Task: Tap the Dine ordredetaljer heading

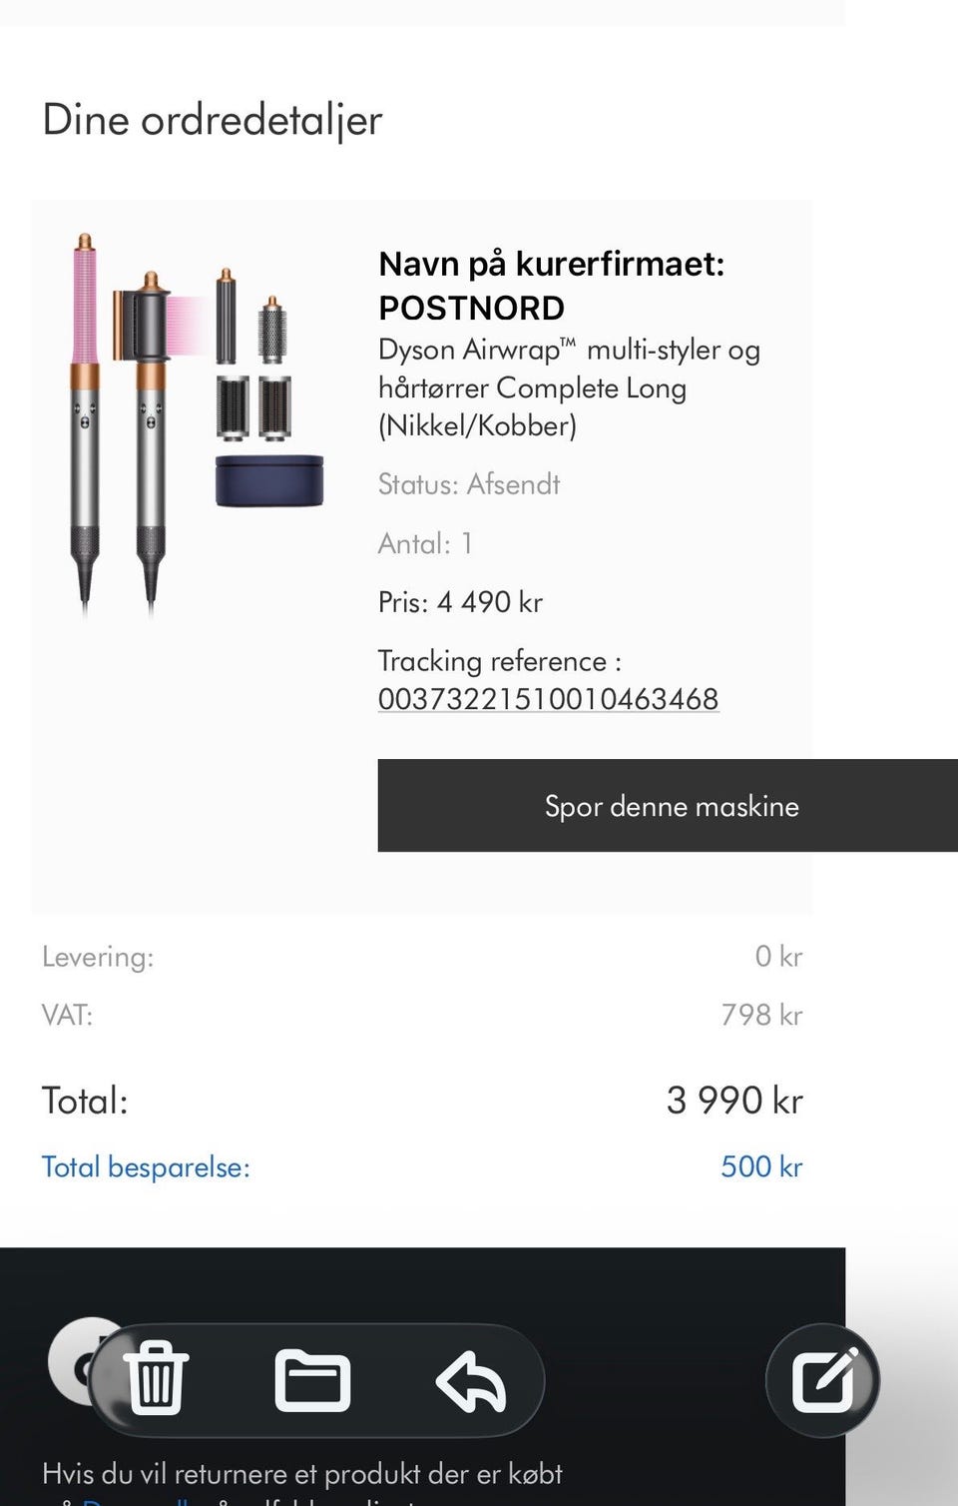Action: [213, 120]
